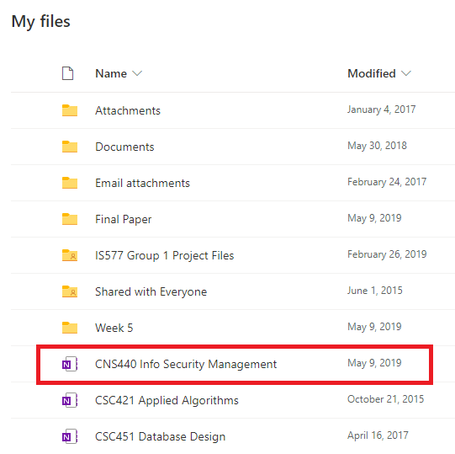455x454 pixels.
Task: Click the OneNote icon for CSC421 notebook
Action: (70, 400)
